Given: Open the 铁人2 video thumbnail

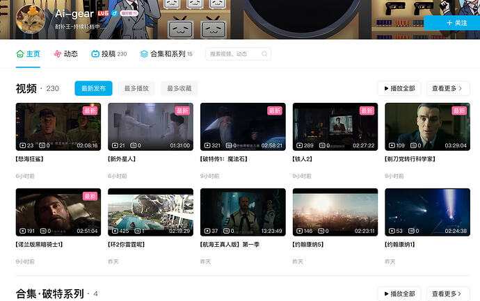Looking at the screenshot, I should (x=335, y=127).
